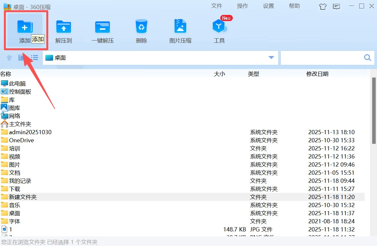
Task: Go up one folder level with arrow
Action: [9, 58]
